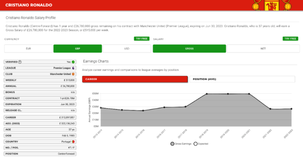Click the 2013-2014 data point on chart

pos(101,108)
